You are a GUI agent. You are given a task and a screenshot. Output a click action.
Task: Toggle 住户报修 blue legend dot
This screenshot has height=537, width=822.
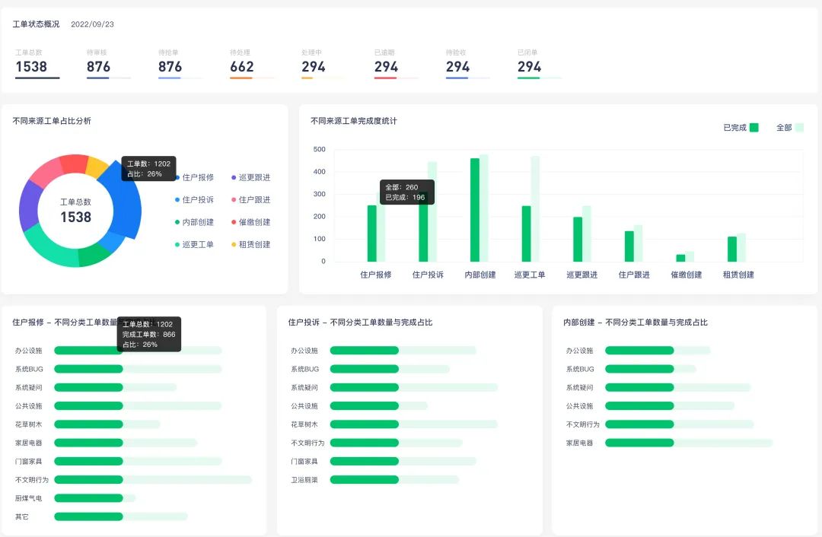click(177, 177)
